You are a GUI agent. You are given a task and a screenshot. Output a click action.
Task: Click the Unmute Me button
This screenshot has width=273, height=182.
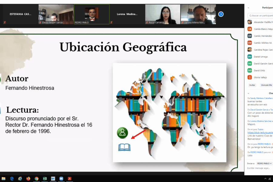pos(266,85)
